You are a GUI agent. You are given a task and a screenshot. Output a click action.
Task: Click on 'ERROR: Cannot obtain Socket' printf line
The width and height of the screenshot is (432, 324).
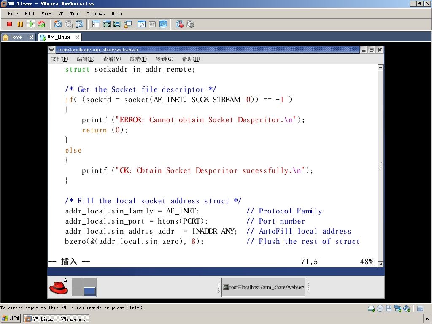[x=193, y=120]
